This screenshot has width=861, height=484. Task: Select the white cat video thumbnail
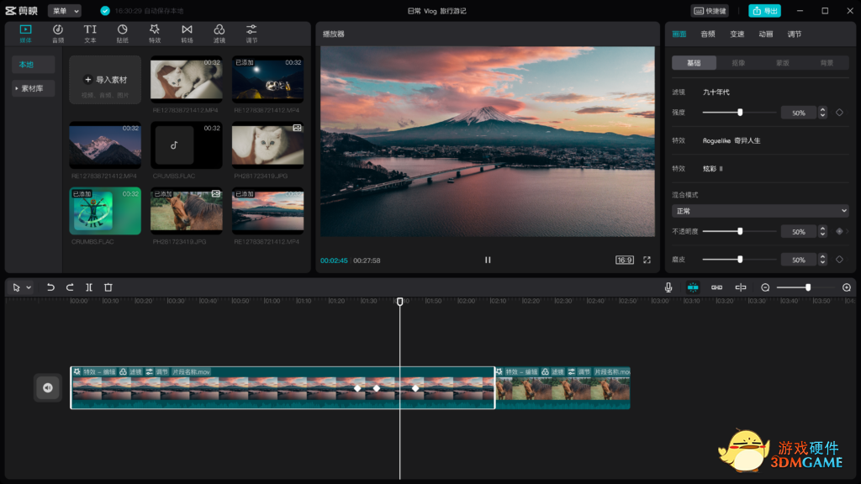click(x=186, y=79)
